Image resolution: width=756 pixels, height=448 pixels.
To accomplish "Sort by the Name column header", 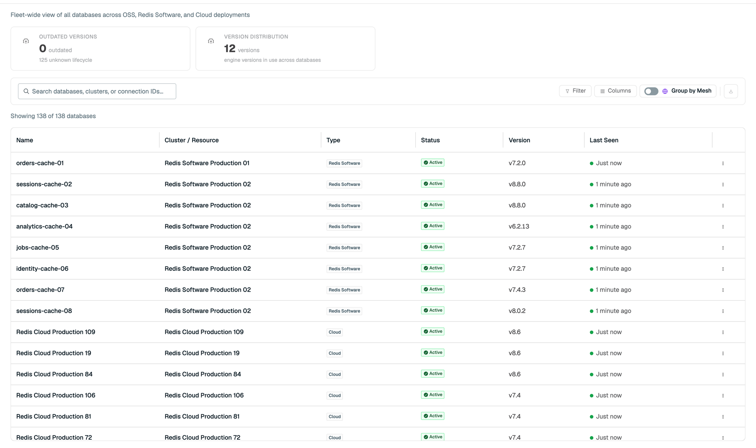I will 25,140.
